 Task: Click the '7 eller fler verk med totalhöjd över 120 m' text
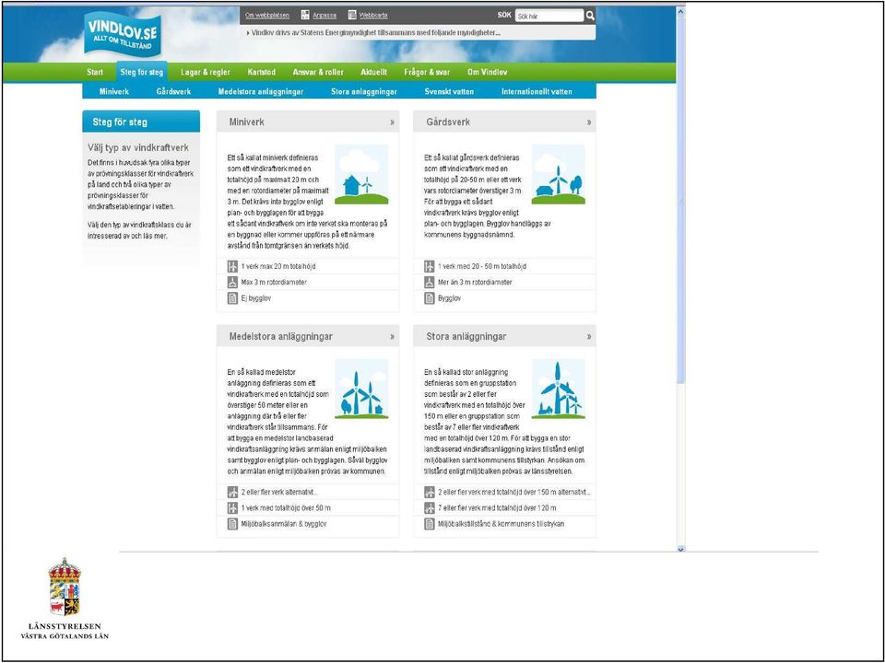pyautogui.click(x=497, y=508)
